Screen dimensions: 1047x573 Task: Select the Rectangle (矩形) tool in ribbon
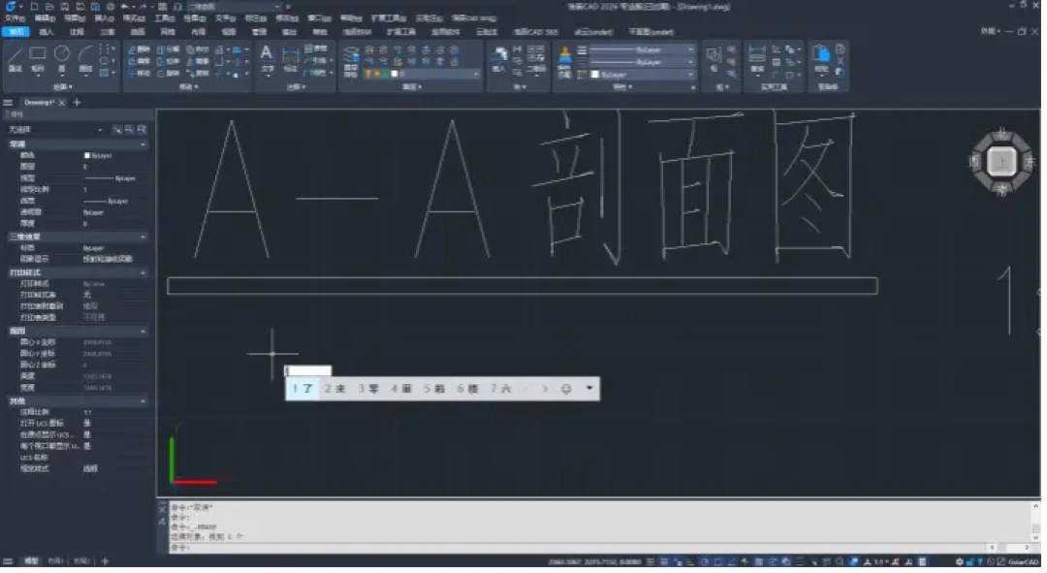tap(38, 59)
